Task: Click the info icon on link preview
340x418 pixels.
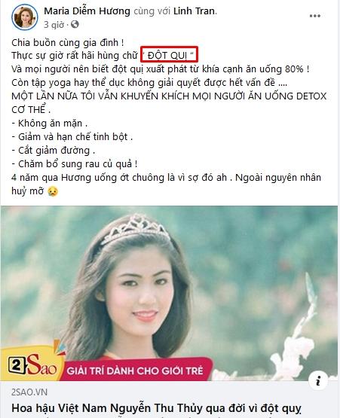Action: [318, 380]
